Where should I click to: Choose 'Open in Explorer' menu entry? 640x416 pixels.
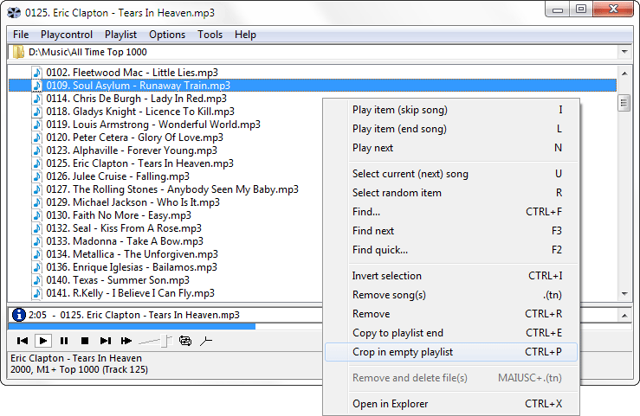click(451, 404)
